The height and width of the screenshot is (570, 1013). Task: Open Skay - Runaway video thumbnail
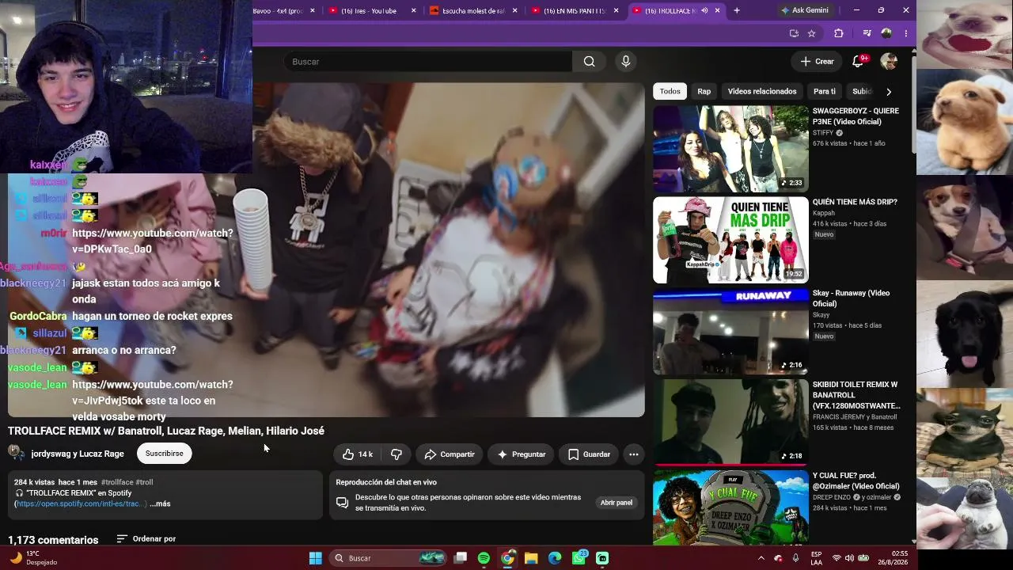click(730, 331)
